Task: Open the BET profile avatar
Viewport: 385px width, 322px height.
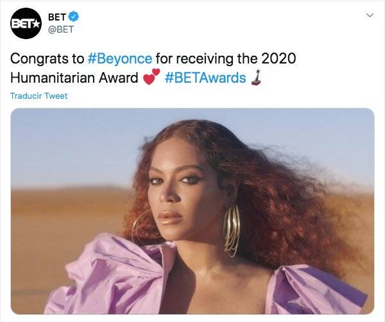Action: click(x=26, y=23)
